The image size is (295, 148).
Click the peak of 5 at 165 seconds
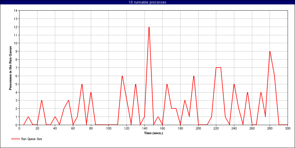[x=167, y=84]
